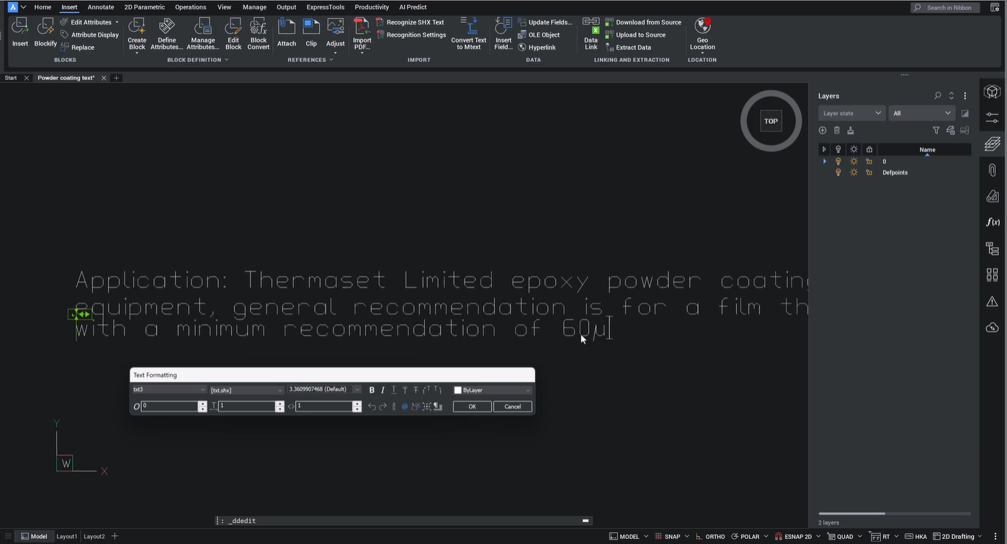
Task: Open the Layer state dropdown
Action: coord(852,113)
